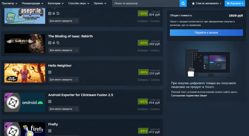
Task: Open account dropdown for Android Exporter
Action: [x=64, y=109]
